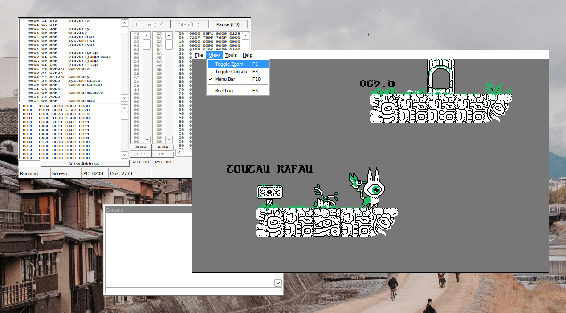The width and height of the screenshot is (566, 313).
Task: Click the left scroll arrow under the memory hex view
Action: (x=179, y=152)
